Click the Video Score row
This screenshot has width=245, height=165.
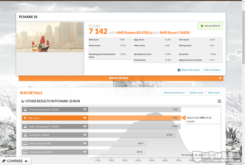point(155,47)
